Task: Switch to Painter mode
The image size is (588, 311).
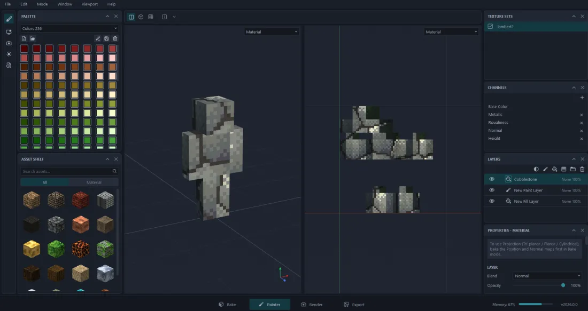Action: 269,304
